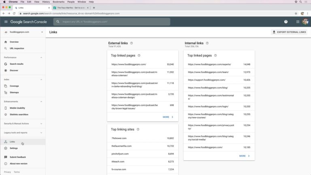Click the Google Search Console logo

(x=29, y=22)
